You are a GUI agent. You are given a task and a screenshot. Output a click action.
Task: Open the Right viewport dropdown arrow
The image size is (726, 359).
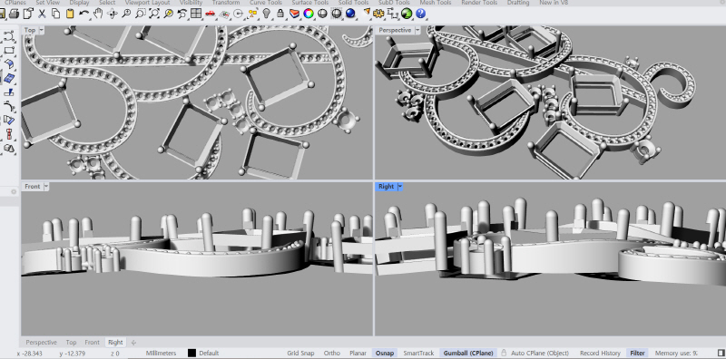pos(400,187)
